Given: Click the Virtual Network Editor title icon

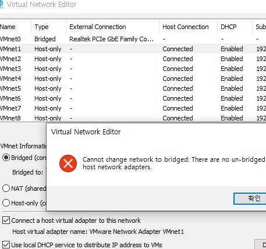Looking at the screenshot, I should click(1, 4).
